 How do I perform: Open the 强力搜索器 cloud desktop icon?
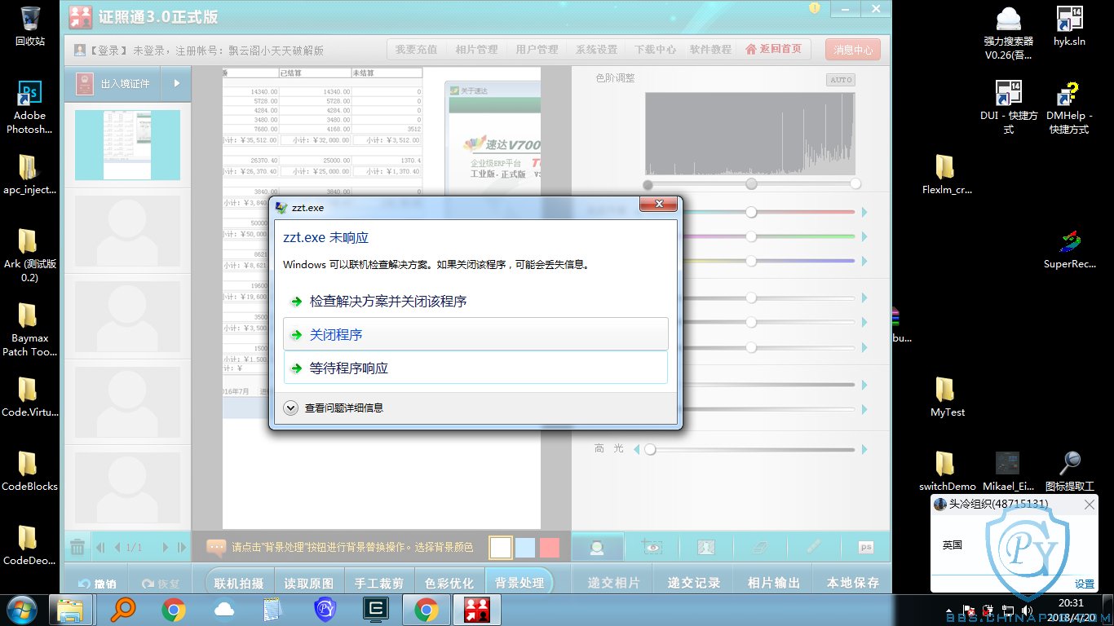pyautogui.click(x=1009, y=33)
